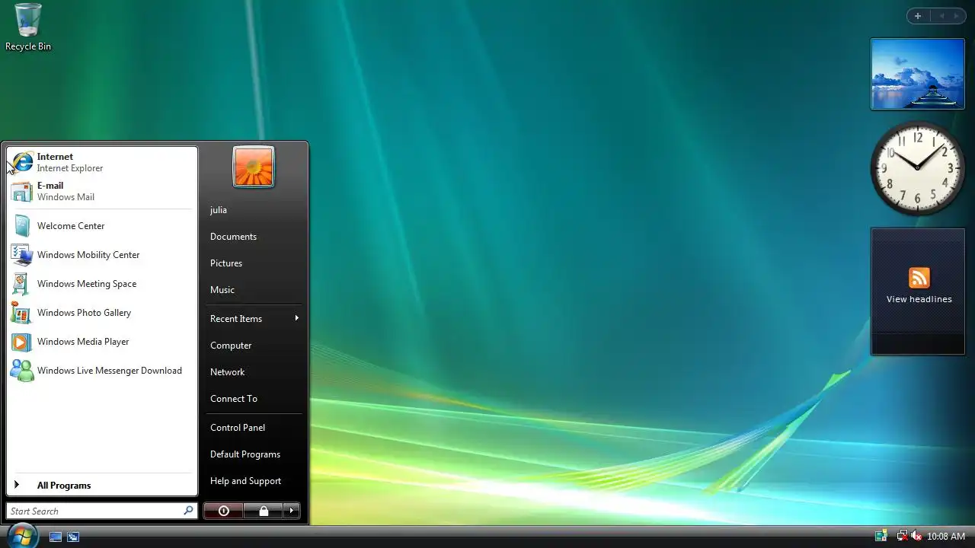Viewport: 975px width, 548px height.
Task: Click the Recycle Bin desktop icon
Action: coord(28,27)
